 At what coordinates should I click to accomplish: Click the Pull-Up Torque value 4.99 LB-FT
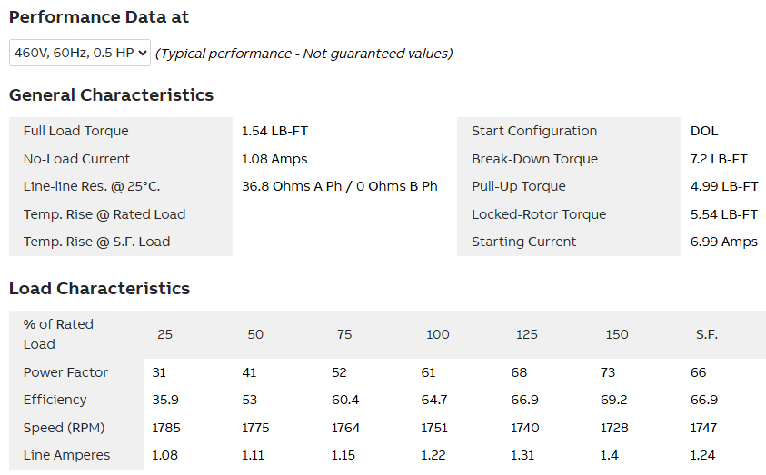coord(724,186)
